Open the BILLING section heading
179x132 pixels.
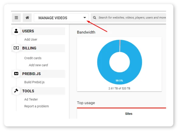(x=29, y=48)
